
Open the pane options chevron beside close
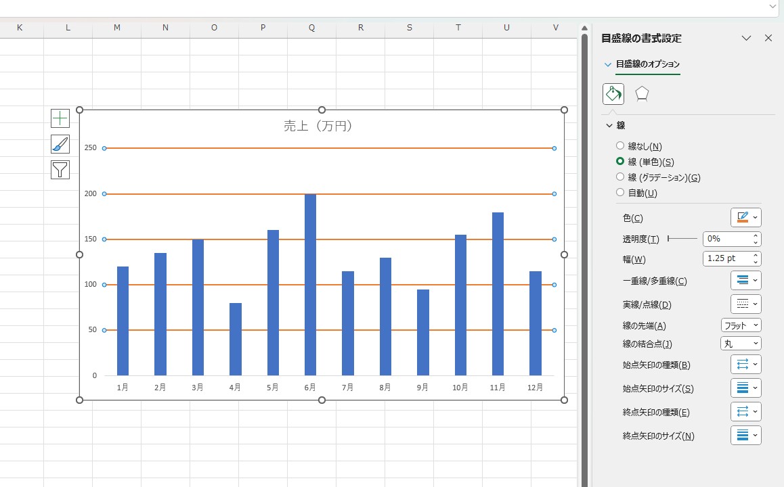[747, 39]
